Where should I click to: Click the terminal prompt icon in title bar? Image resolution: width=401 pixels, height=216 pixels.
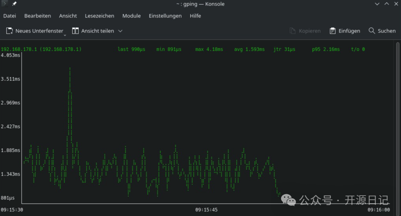pos(4,4)
